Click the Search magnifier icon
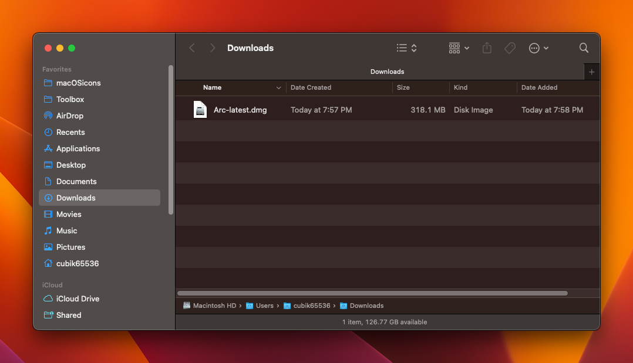This screenshot has height=363, width=633. click(584, 48)
